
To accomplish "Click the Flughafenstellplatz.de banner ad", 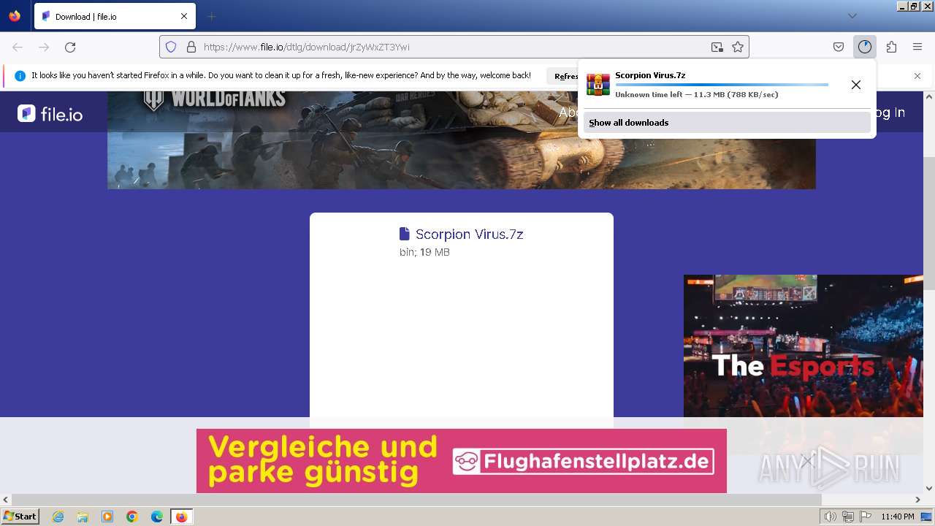I will (462, 461).
